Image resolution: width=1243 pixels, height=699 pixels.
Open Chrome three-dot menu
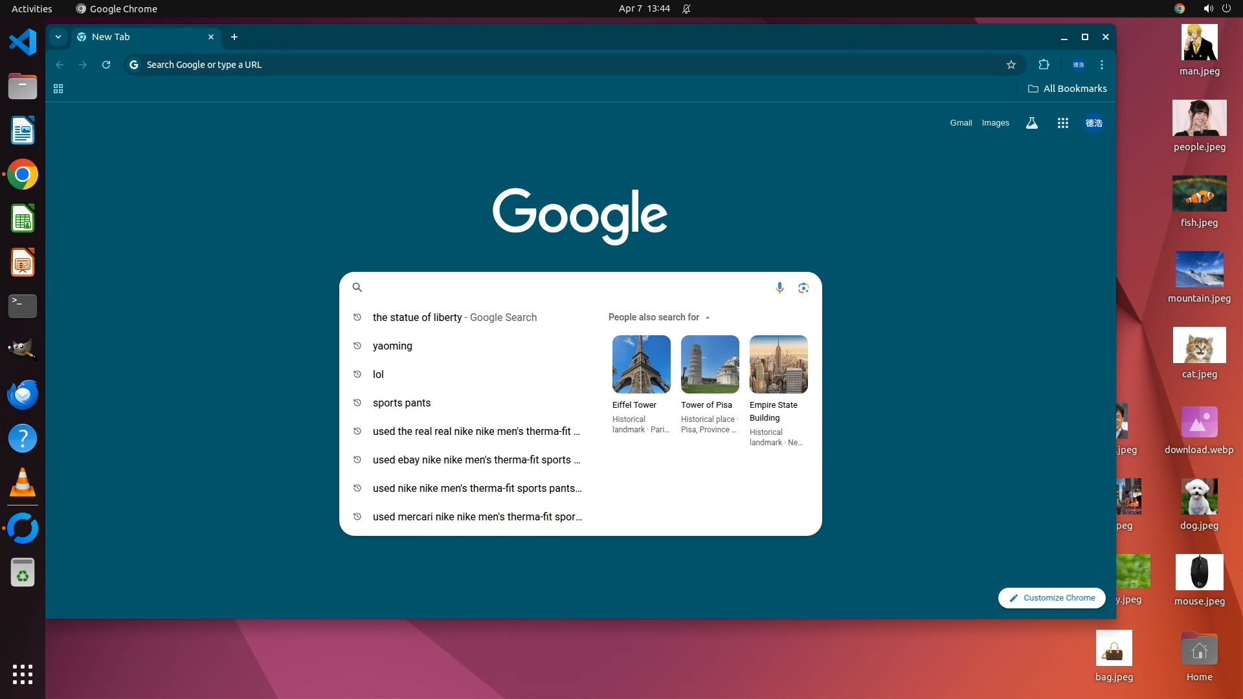pos(1102,65)
